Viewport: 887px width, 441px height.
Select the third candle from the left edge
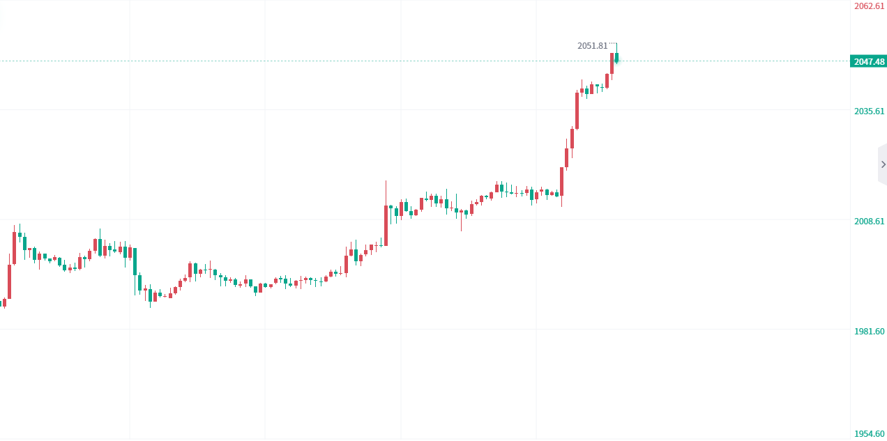pos(14,247)
